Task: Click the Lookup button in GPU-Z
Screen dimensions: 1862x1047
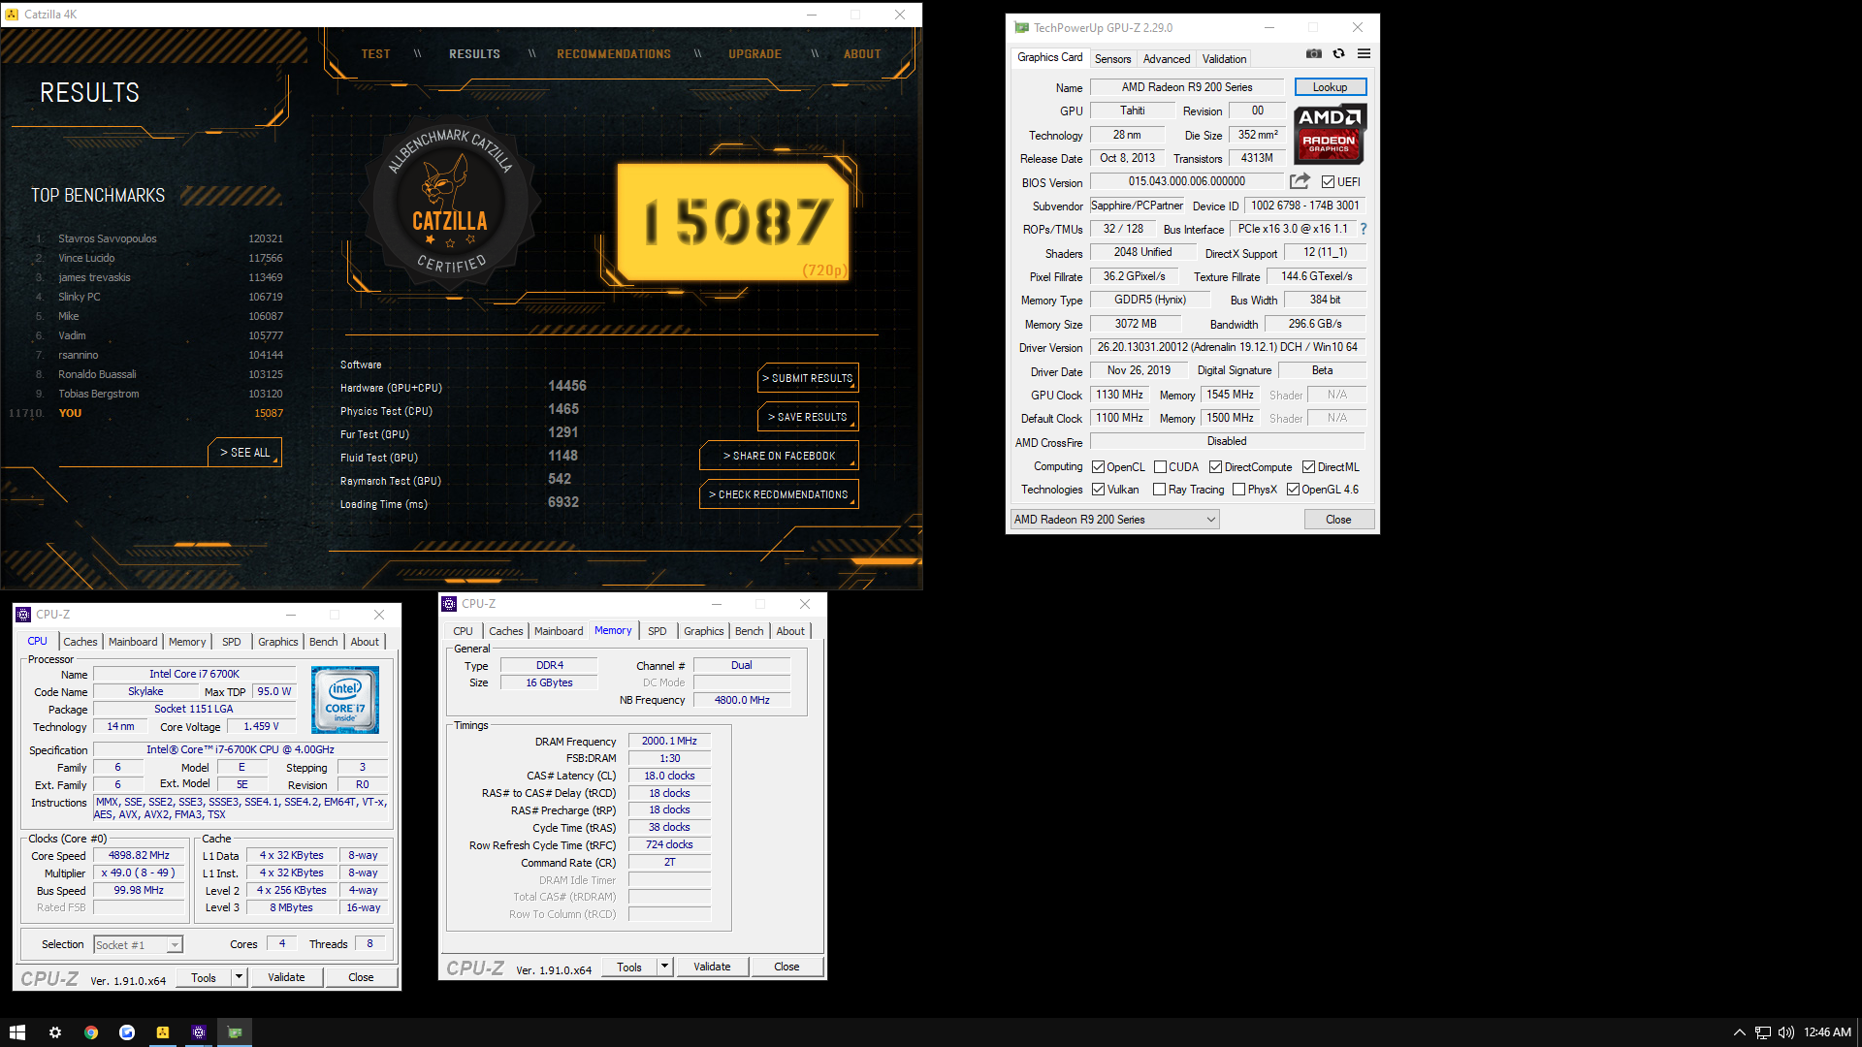Action: click(1330, 87)
